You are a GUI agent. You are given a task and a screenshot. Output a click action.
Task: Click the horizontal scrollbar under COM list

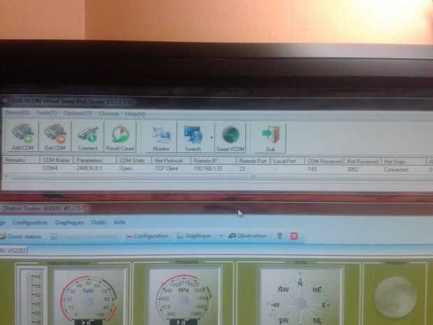tap(218, 176)
